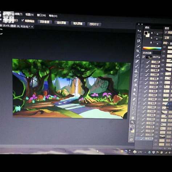Select the Eyedropper tool
This screenshot has width=172, height=172.
[138, 56]
